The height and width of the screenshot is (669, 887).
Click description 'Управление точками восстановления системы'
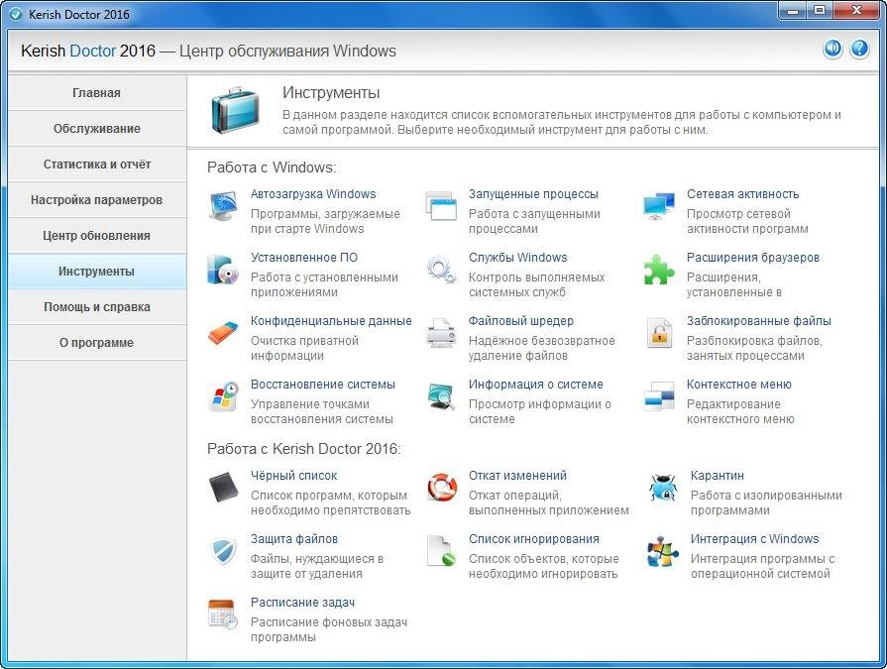[x=322, y=411]
